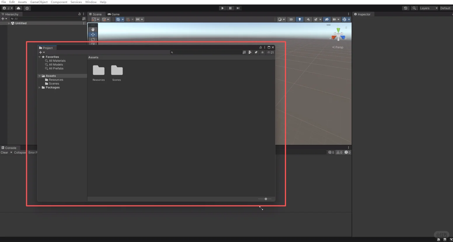The width and height of the screenshot is (453, 242).
Task: Click the Play button
Action: (222, 8)
